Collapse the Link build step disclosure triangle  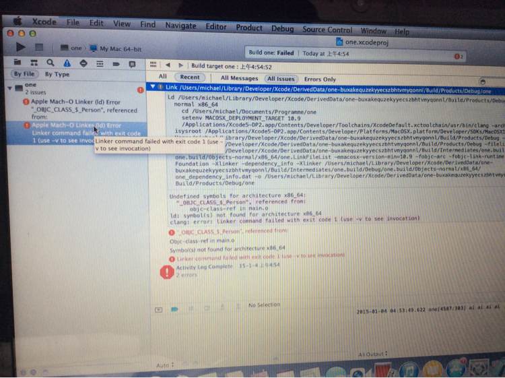tap(153, 87)
